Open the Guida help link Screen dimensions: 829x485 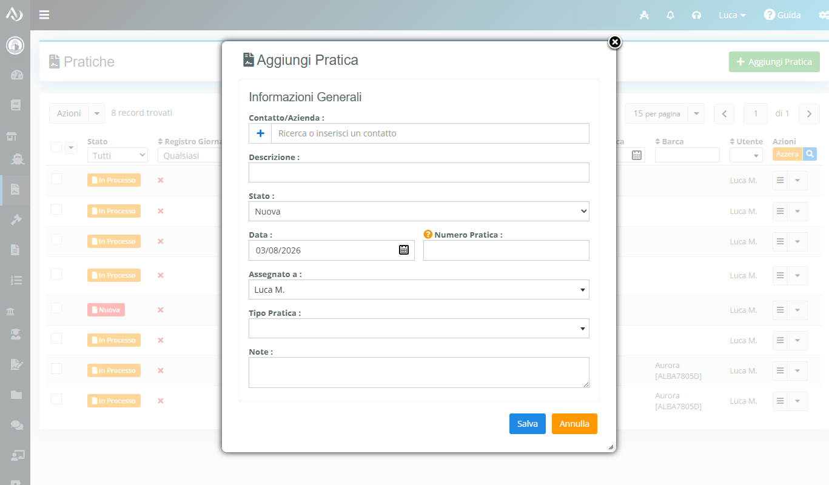782,15
